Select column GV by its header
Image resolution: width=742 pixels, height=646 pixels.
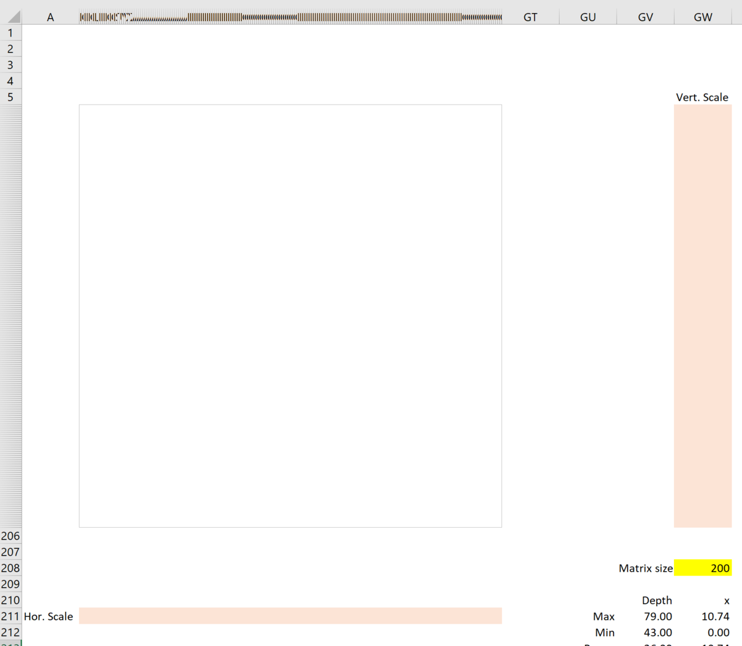pos(645,17)
